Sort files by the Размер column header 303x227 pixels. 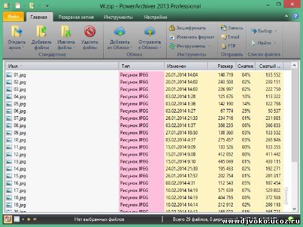click(222, 66)
